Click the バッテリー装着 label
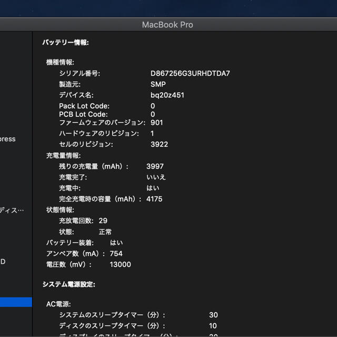 coord(70,243)
